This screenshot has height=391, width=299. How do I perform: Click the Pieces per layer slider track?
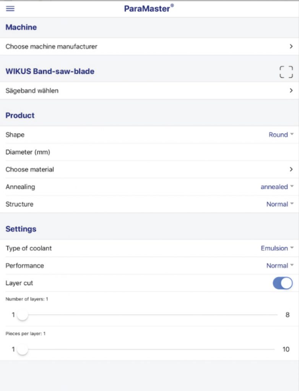(153, 349)
